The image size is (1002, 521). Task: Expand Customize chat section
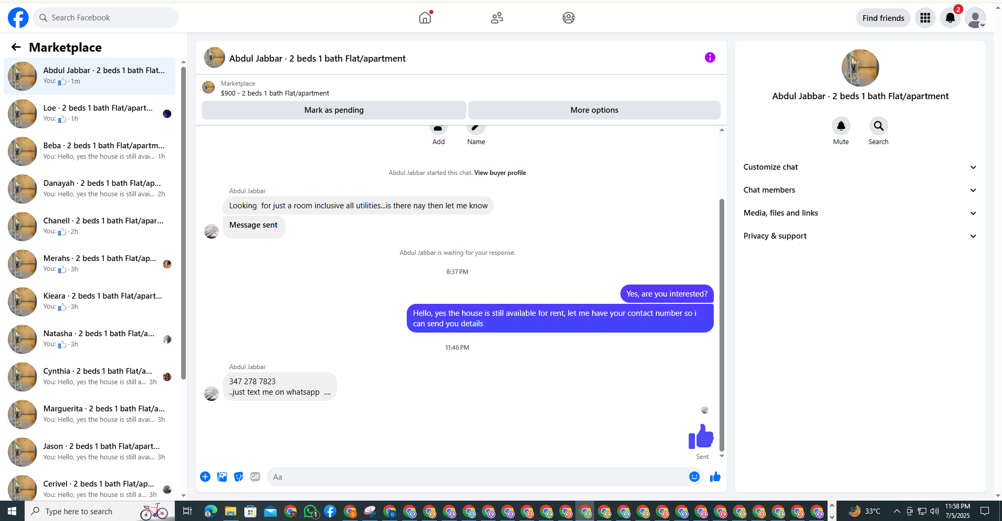click(860, 167)
